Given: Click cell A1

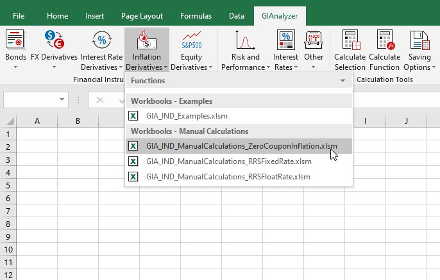Looking at the screenshot, I should coord(37,134).
